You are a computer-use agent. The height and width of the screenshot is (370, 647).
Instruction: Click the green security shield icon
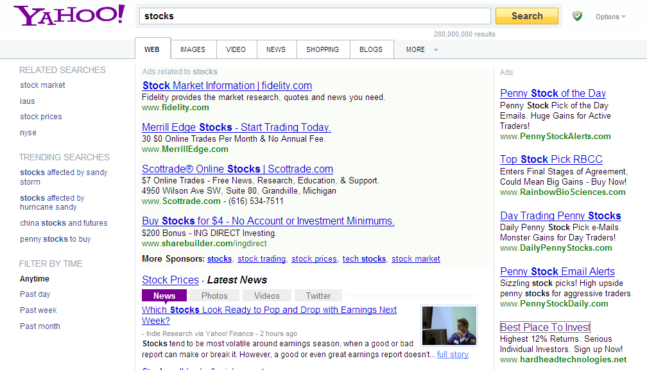point(578,16)
